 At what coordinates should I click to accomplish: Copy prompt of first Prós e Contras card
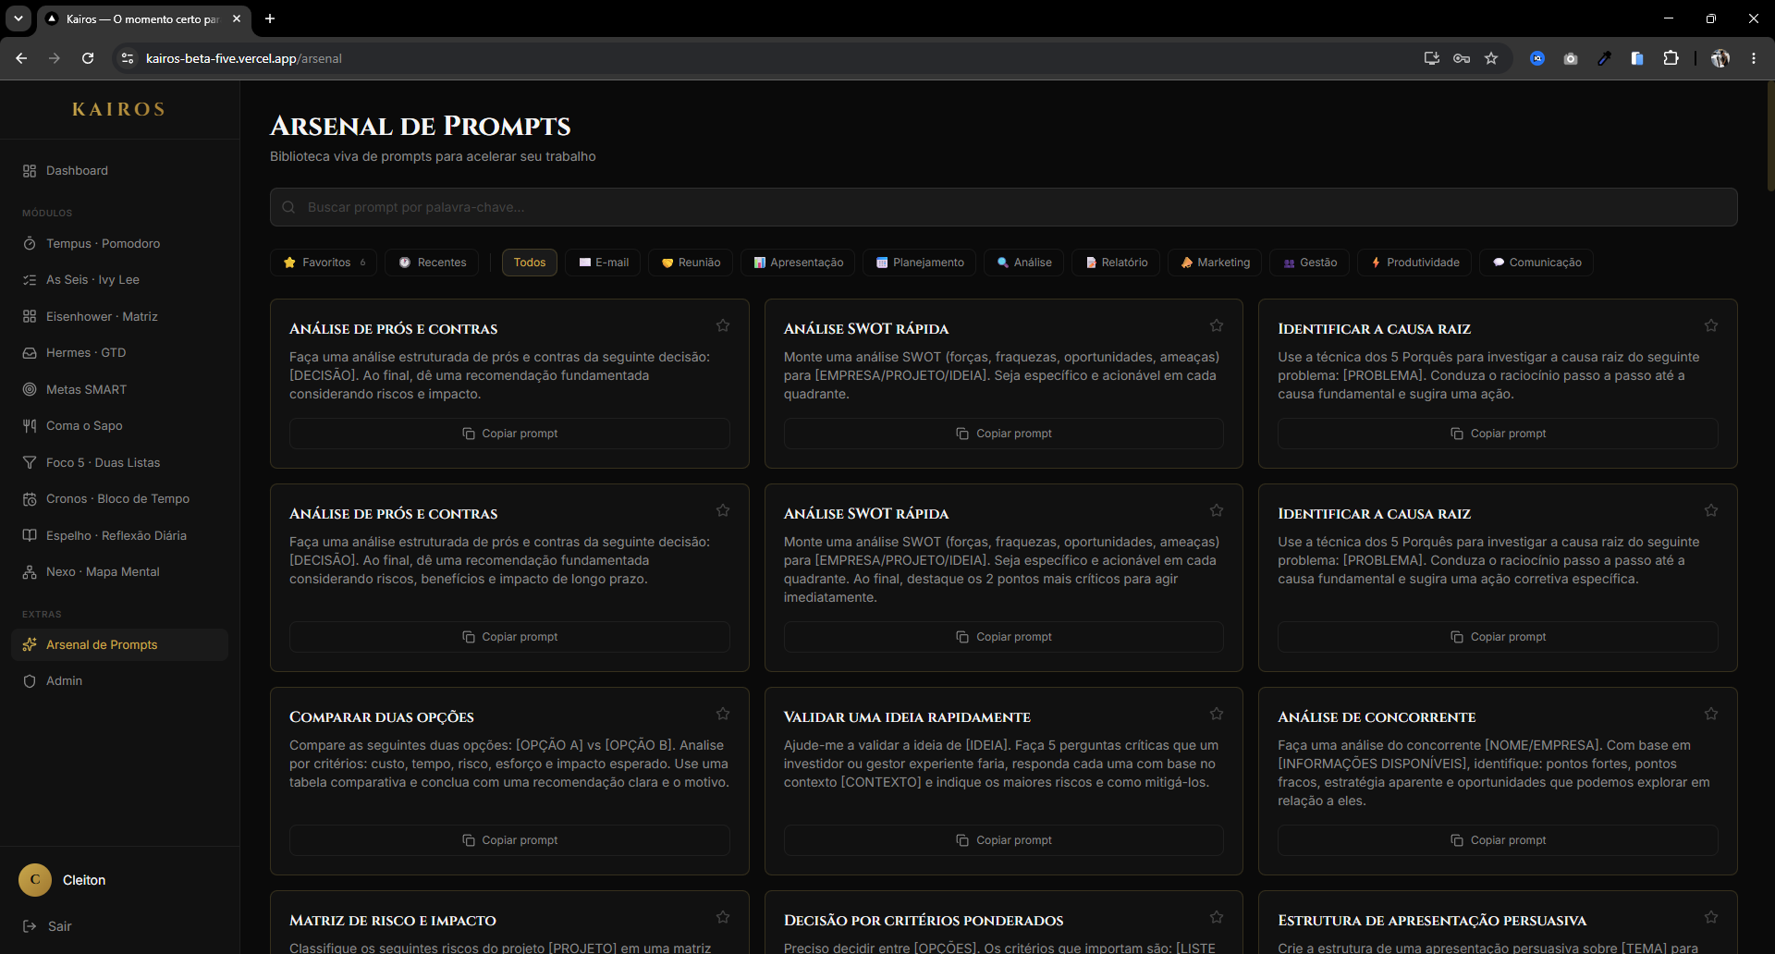[509, 434]
